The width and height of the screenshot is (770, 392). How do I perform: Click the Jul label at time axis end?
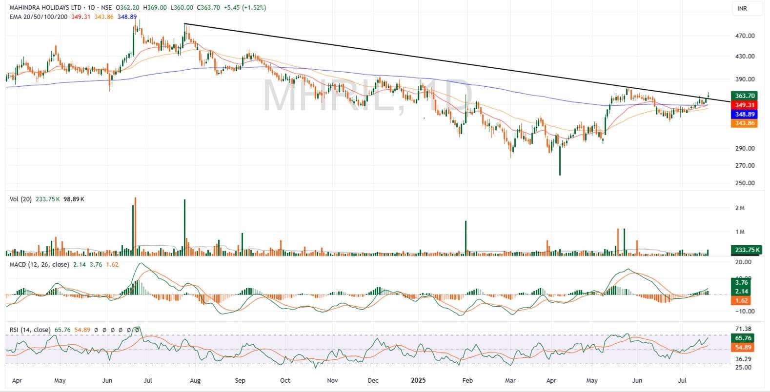click(683, 380)
